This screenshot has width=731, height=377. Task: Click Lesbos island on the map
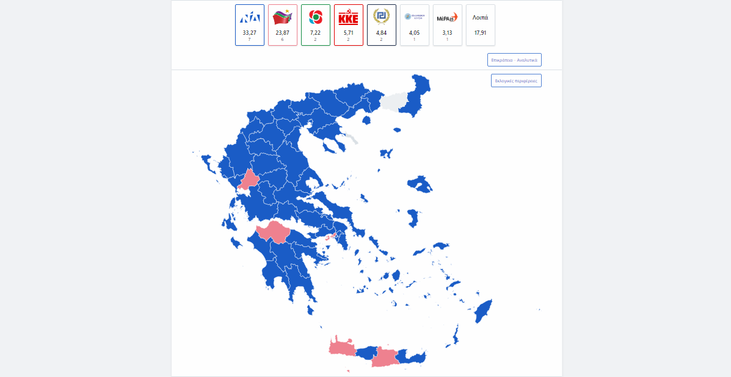point(420,183)
